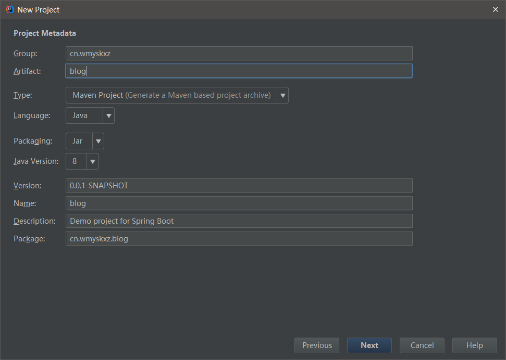Expand the Java Version dropdown arrow
The image size is (506, 360).
(x=92, y=161)
